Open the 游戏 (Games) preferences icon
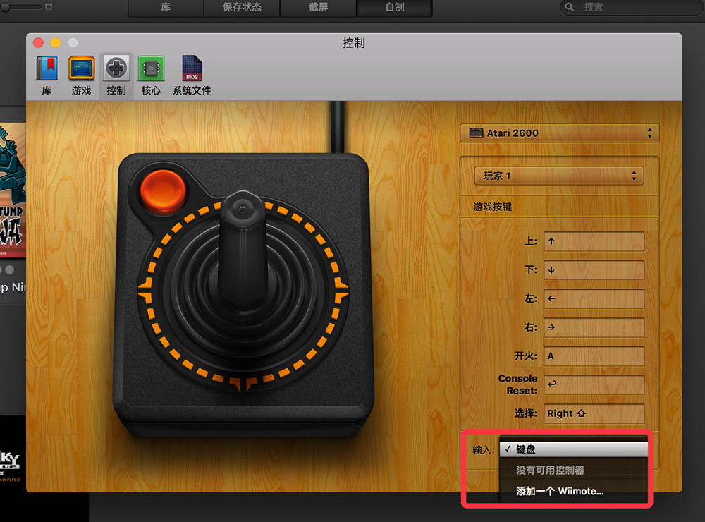 tap(81, 75)
